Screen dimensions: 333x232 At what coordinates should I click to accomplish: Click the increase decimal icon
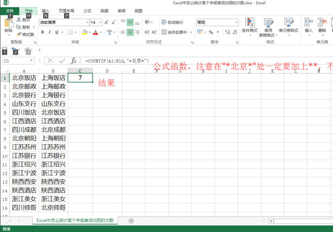228,32
